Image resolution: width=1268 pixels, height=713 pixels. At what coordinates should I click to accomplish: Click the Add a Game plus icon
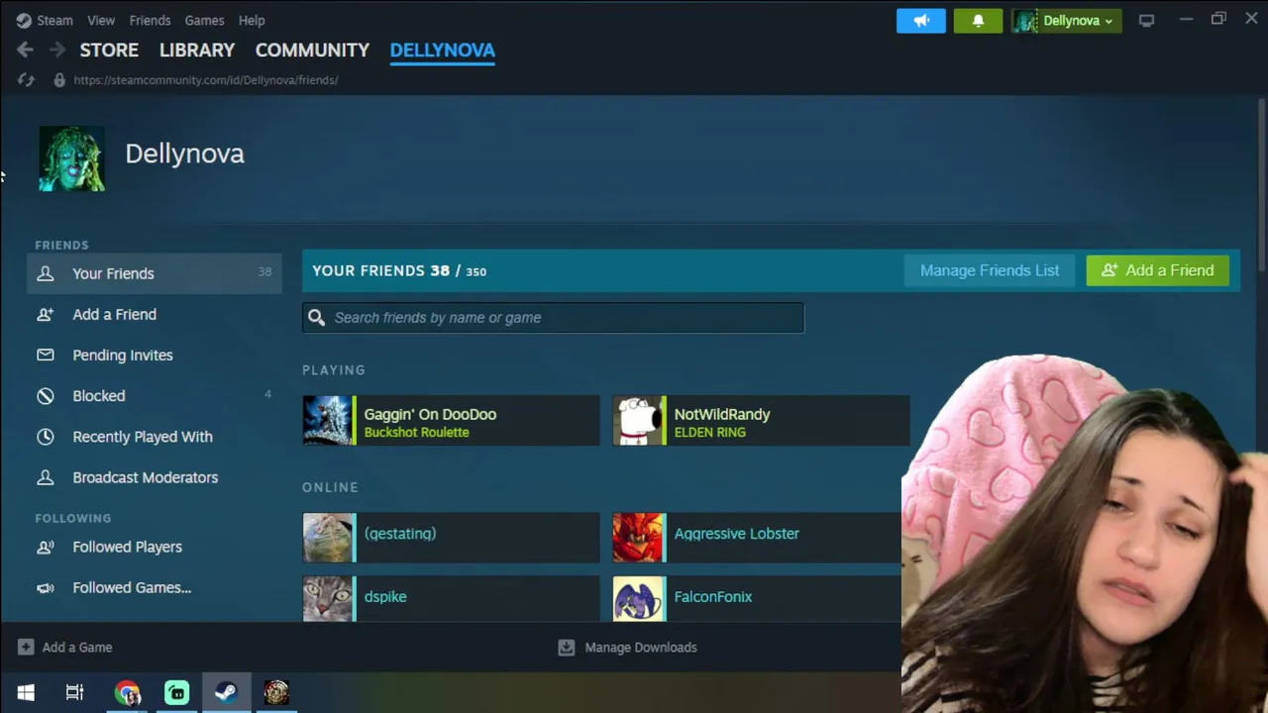[x=26, y=648]
